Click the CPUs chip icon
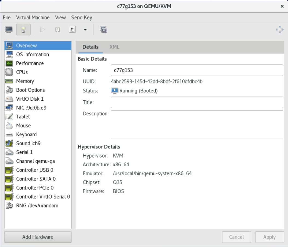 (9, 72)
